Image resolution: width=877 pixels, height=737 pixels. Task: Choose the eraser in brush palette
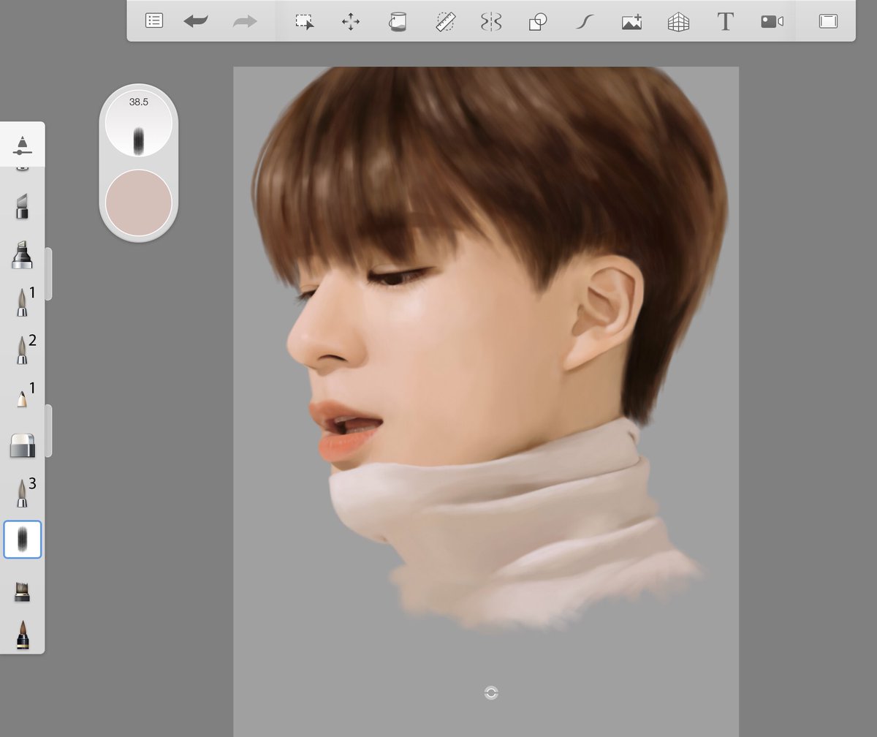point(23,445)
